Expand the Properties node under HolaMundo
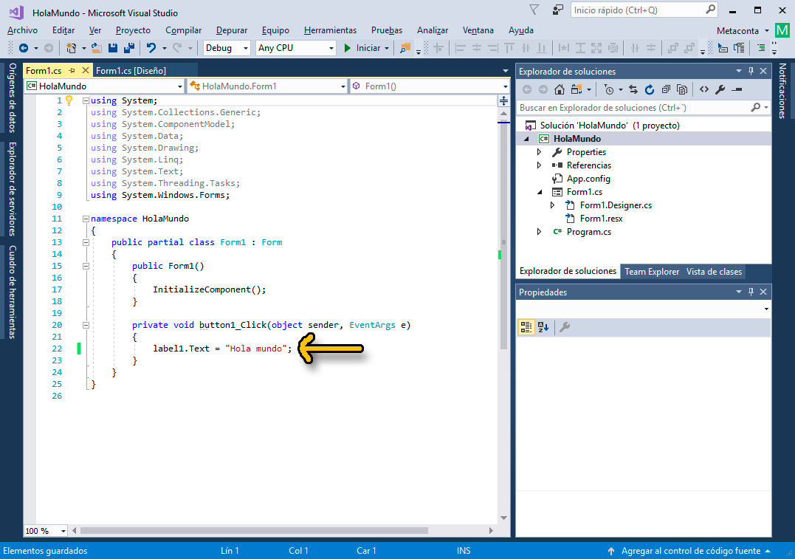 pos(539,151)
